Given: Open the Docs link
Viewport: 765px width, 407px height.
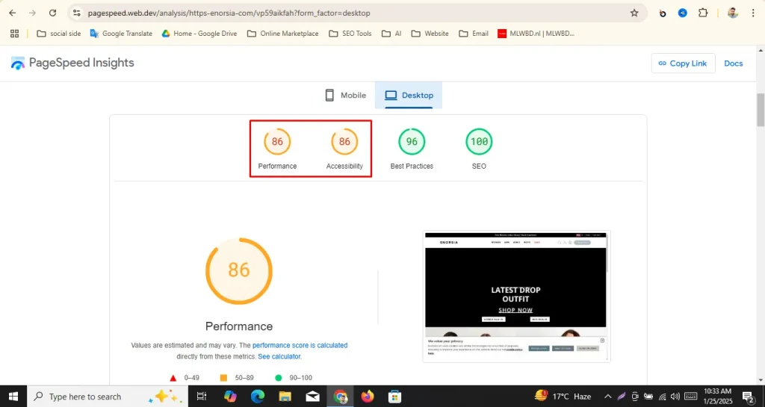Looking at the screenshot, I should [x=733, y=63].
